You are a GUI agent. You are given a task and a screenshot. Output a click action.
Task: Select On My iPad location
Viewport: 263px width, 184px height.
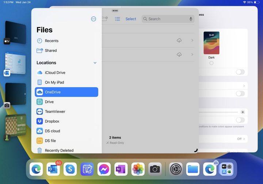click(x=66, y=82)
